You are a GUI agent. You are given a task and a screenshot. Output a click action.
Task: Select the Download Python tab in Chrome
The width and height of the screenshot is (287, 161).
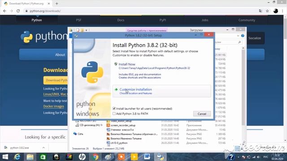[x=26, y=4]
